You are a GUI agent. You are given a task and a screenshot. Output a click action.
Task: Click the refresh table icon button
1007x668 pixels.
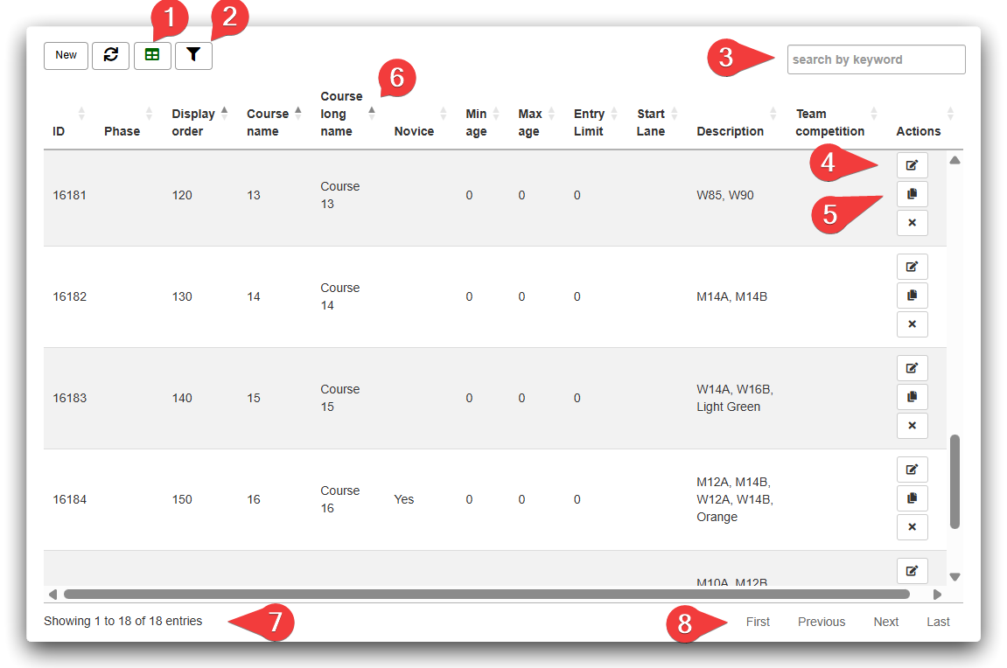click(110, 55)
